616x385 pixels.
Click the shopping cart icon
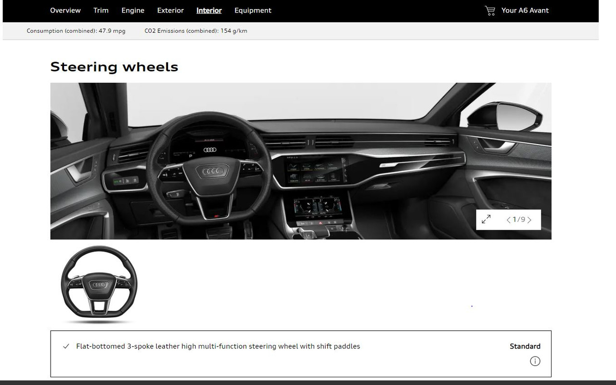(490, 11)
